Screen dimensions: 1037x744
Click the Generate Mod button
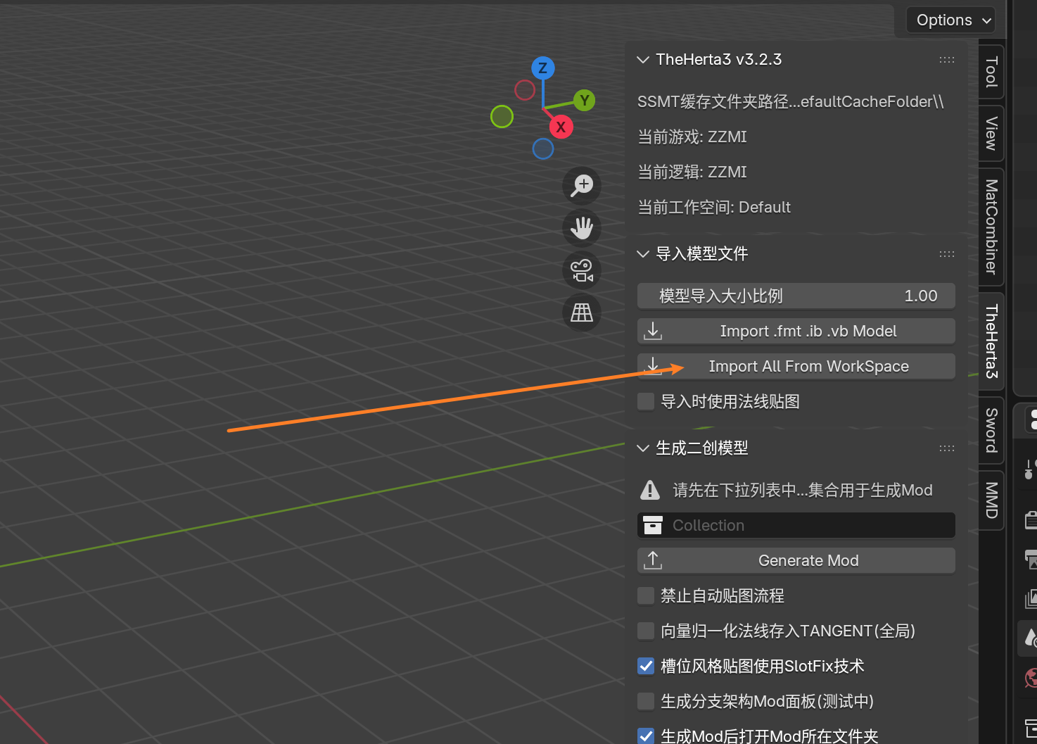796,561
